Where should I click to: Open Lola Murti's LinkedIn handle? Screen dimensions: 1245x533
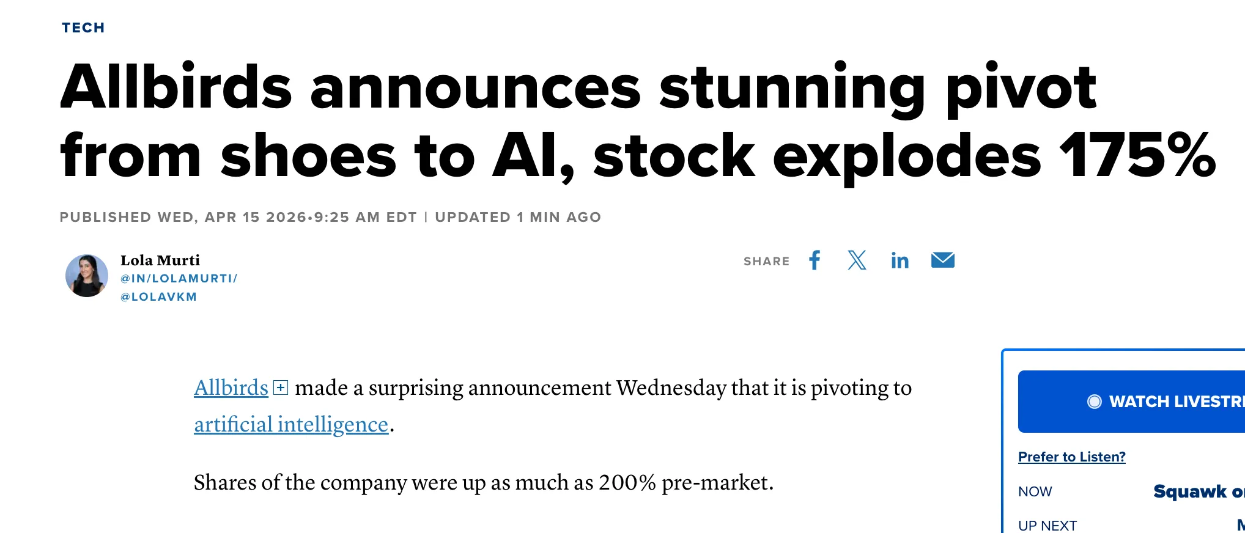point(179,279)
